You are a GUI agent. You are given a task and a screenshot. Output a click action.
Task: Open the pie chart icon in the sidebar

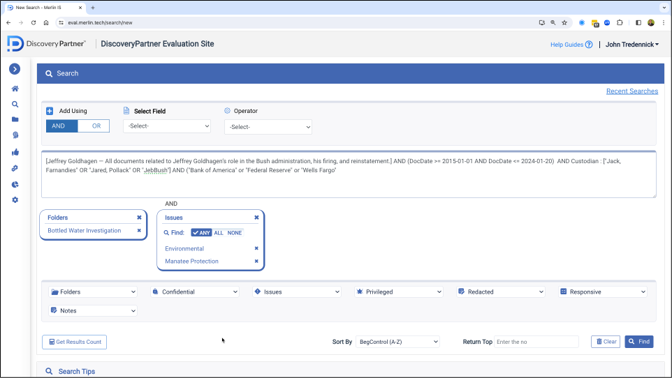(15, 184)
